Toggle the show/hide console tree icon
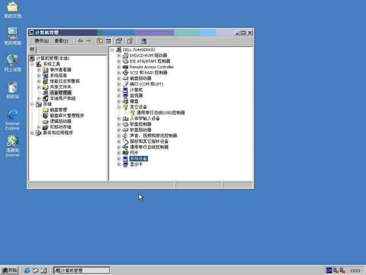 (108, 41)
